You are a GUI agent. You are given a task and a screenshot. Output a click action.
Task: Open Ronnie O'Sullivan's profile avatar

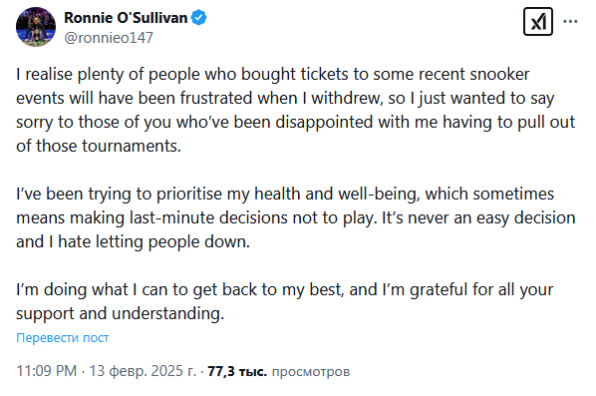click(36, 27)
